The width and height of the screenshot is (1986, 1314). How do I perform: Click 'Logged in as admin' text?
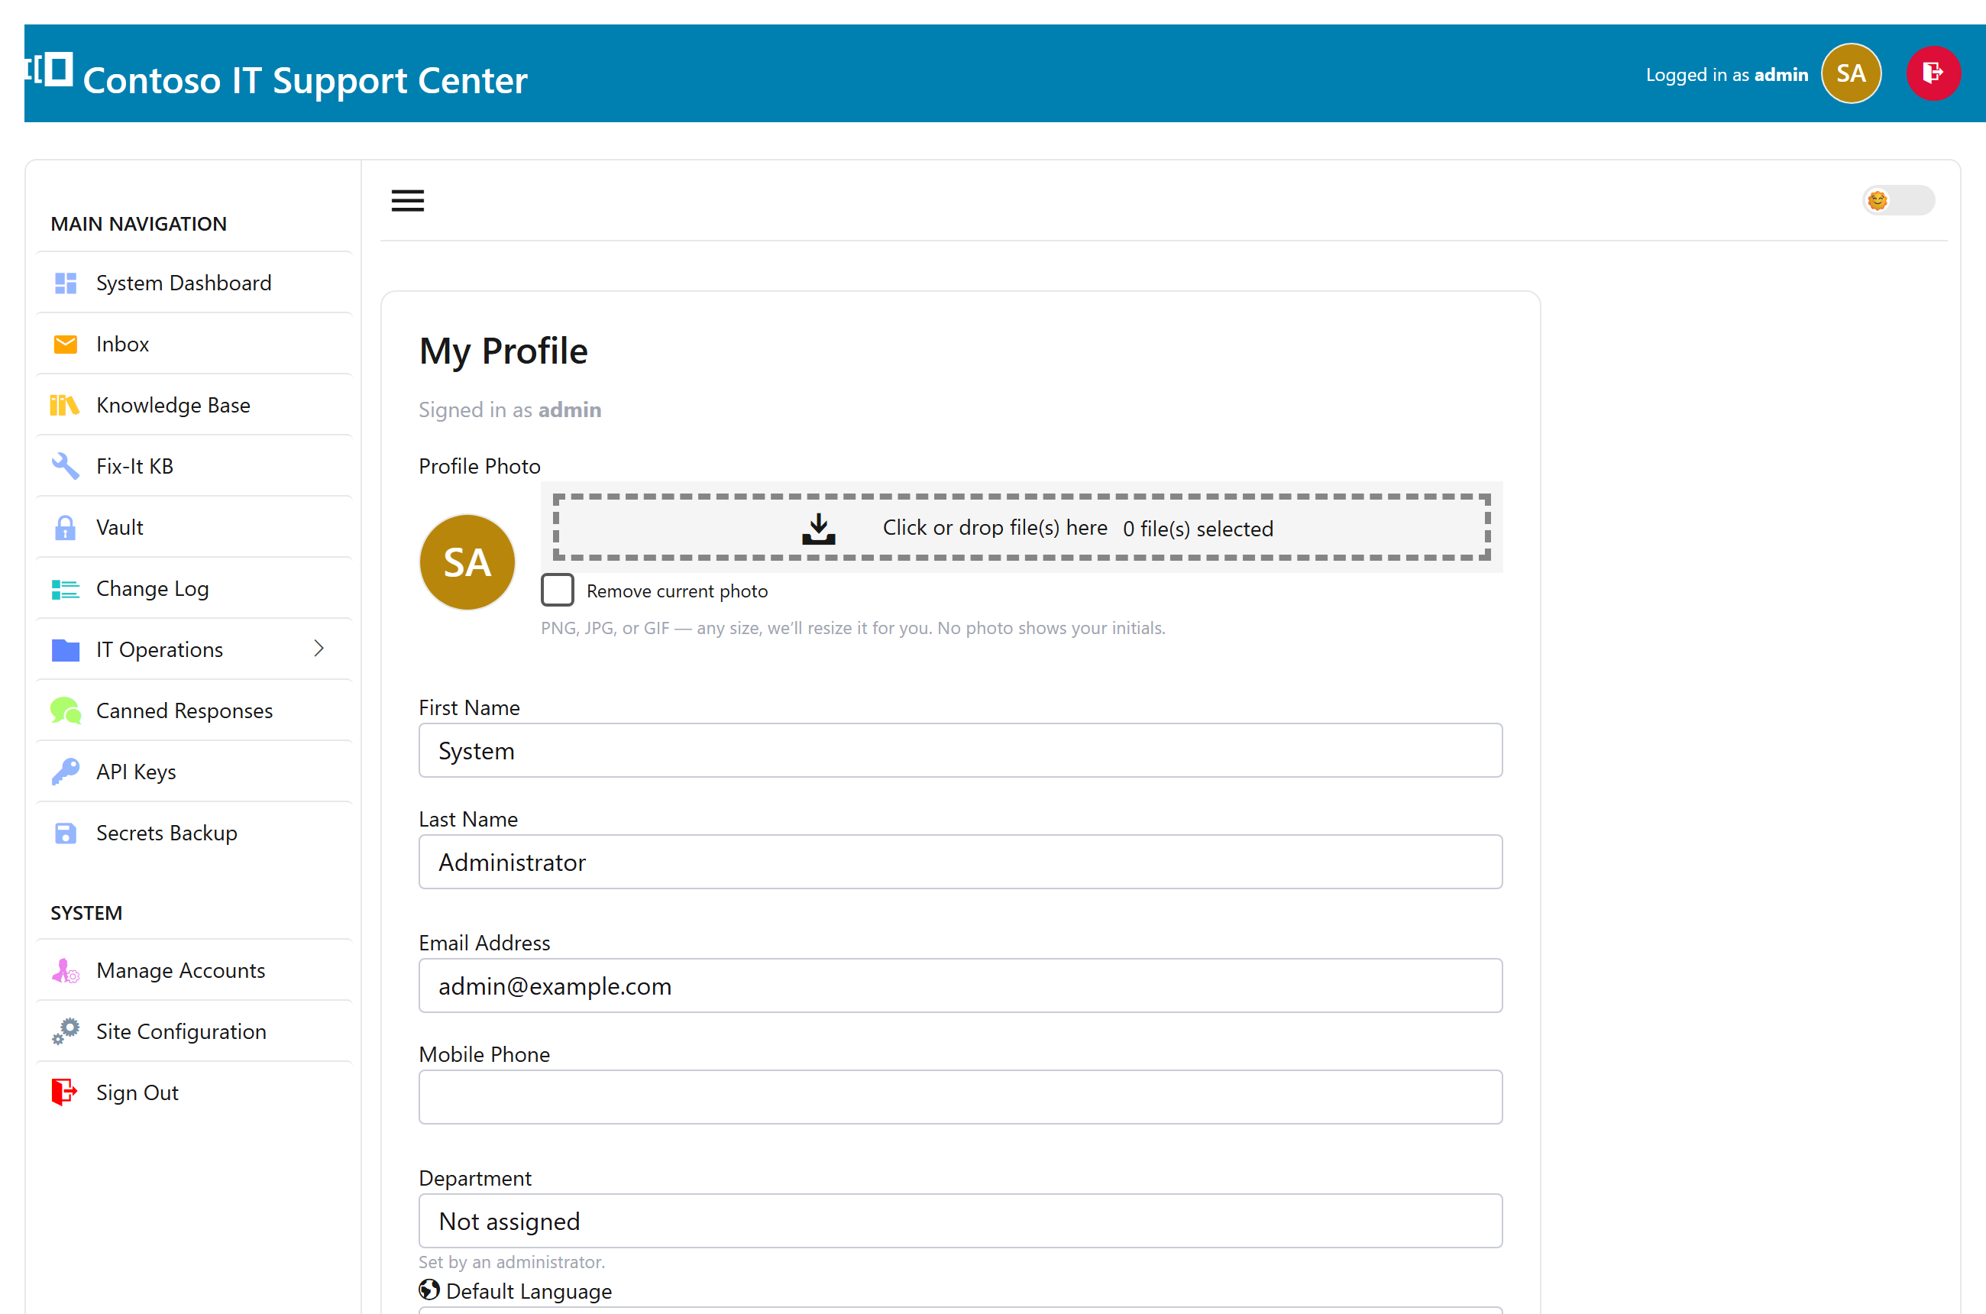pos(1726,75)
